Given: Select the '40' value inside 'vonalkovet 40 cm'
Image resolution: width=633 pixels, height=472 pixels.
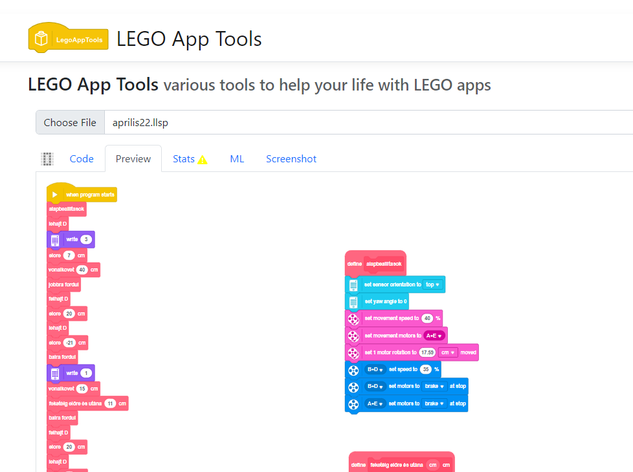Looking at the screenshot, I should 82,270.
